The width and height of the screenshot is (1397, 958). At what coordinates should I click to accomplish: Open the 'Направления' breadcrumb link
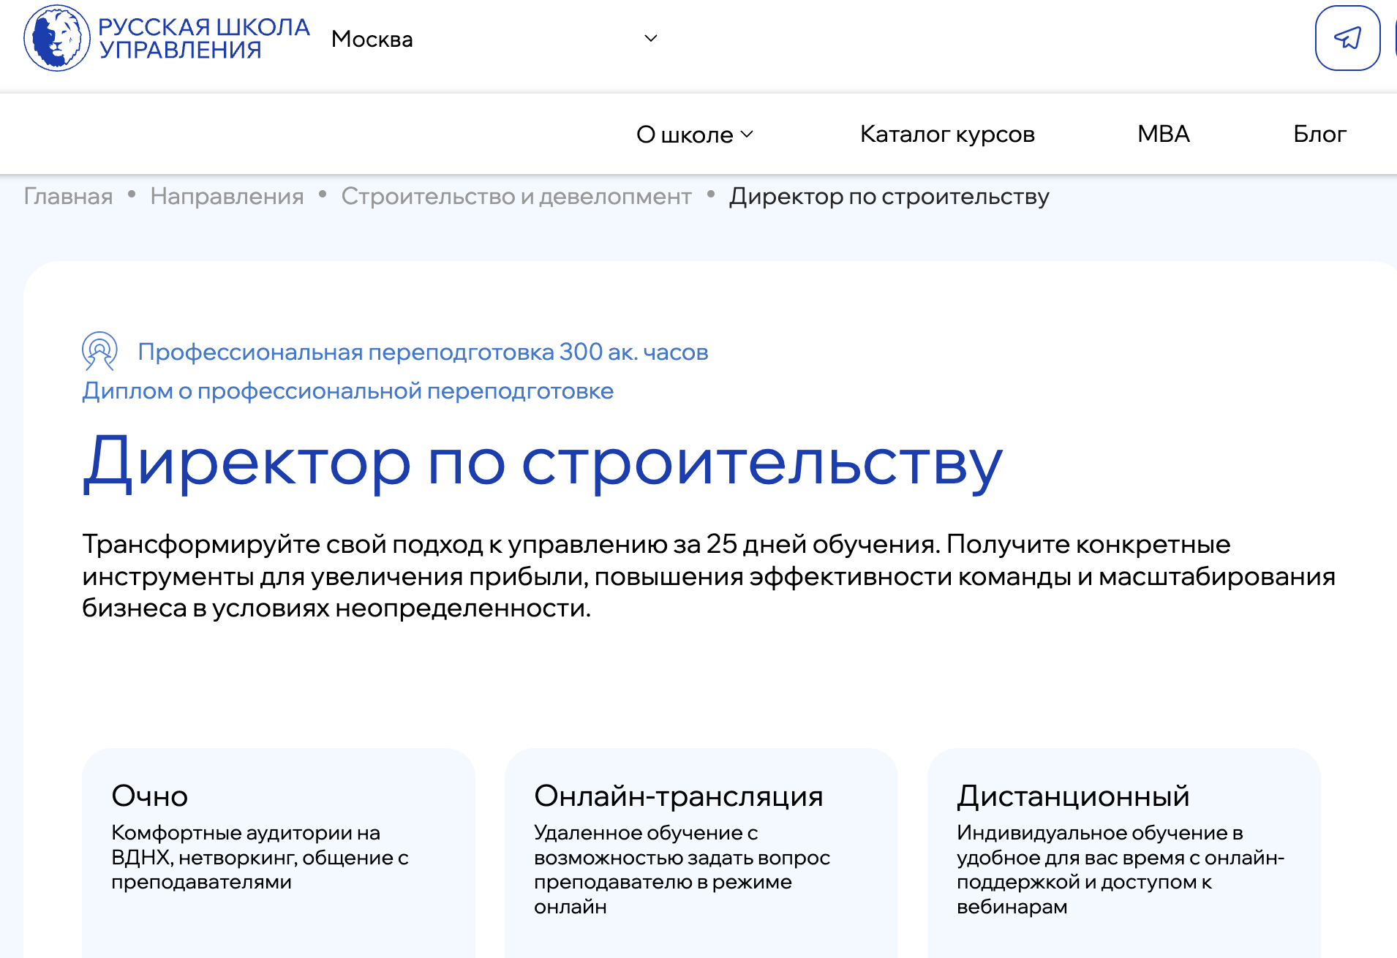pyautogui.click(x=227, y=197)
